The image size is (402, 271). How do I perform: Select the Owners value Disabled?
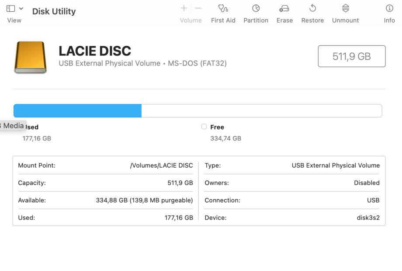[x=367, y=183]
